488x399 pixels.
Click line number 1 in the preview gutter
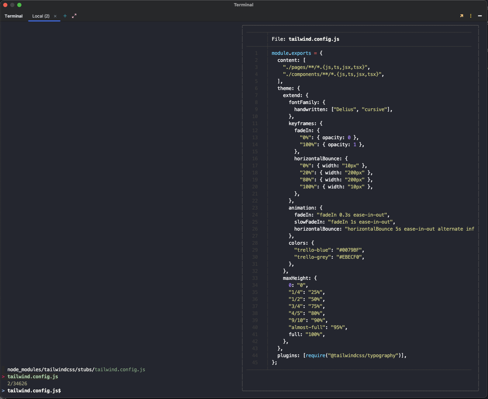coord(256,53)
